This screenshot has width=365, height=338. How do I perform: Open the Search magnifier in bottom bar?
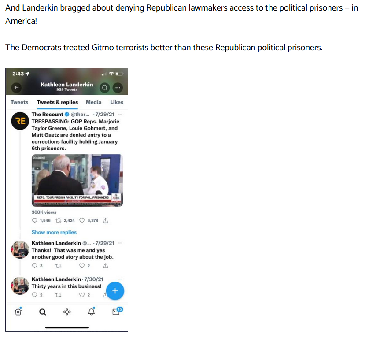point(43,312)
